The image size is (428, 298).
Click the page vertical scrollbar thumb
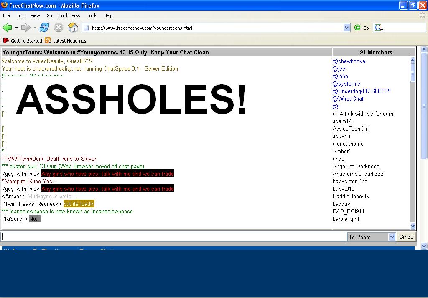(424, 106)
